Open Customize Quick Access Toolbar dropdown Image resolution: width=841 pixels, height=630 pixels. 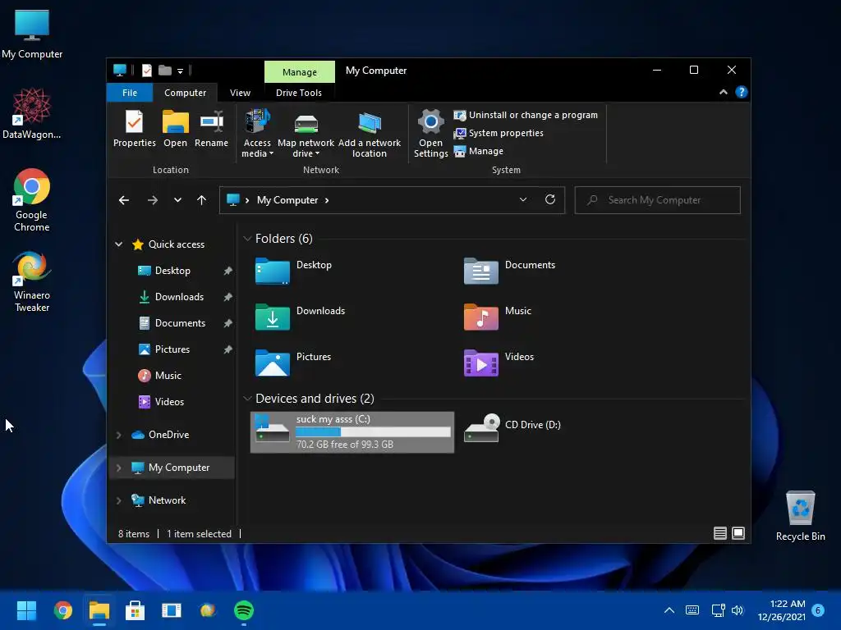tap(180, 71)
